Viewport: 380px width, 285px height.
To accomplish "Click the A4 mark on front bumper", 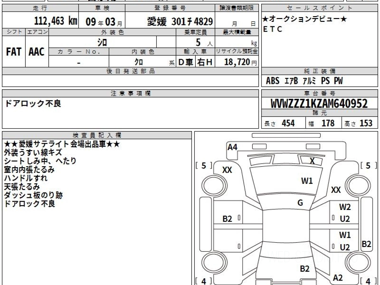I will click(x=232, y=147).
